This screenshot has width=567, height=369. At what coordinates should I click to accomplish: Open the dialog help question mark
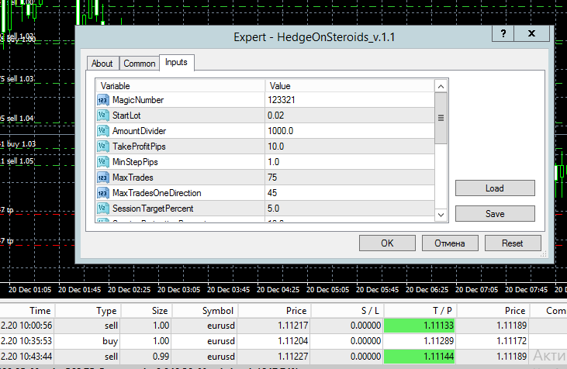(503, 33)
